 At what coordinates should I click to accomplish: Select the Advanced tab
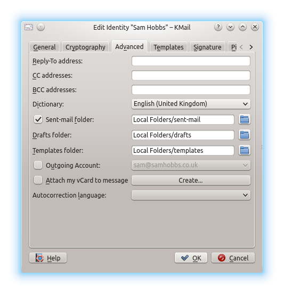tap(129, 46)
